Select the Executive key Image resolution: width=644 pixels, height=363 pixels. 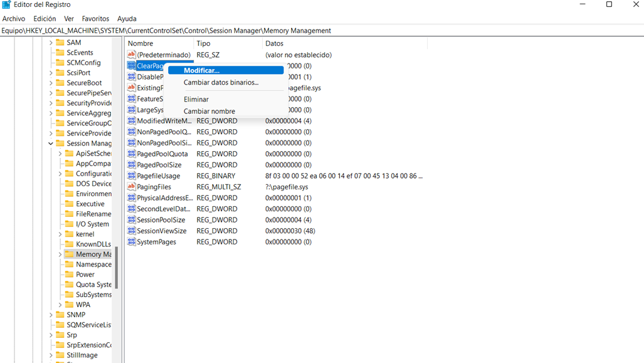[x=90, y=204]
